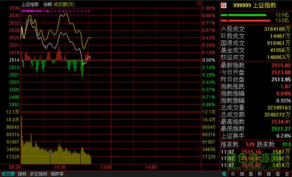Open the 指 tab at bottom right
292x177 pixels.
click(269, 174)
